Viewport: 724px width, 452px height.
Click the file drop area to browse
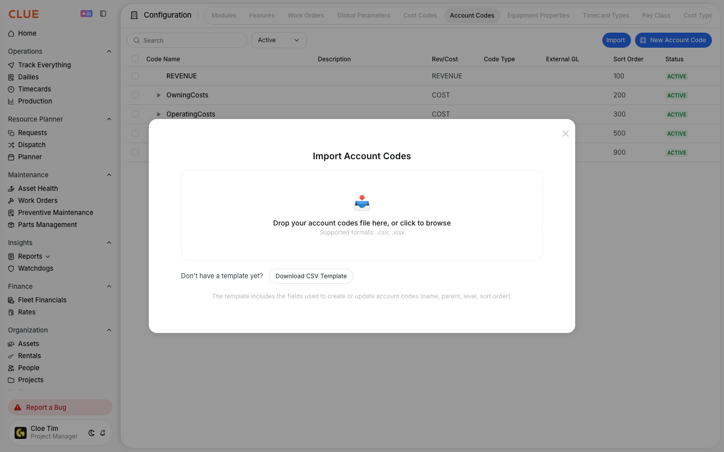point(362,215)
